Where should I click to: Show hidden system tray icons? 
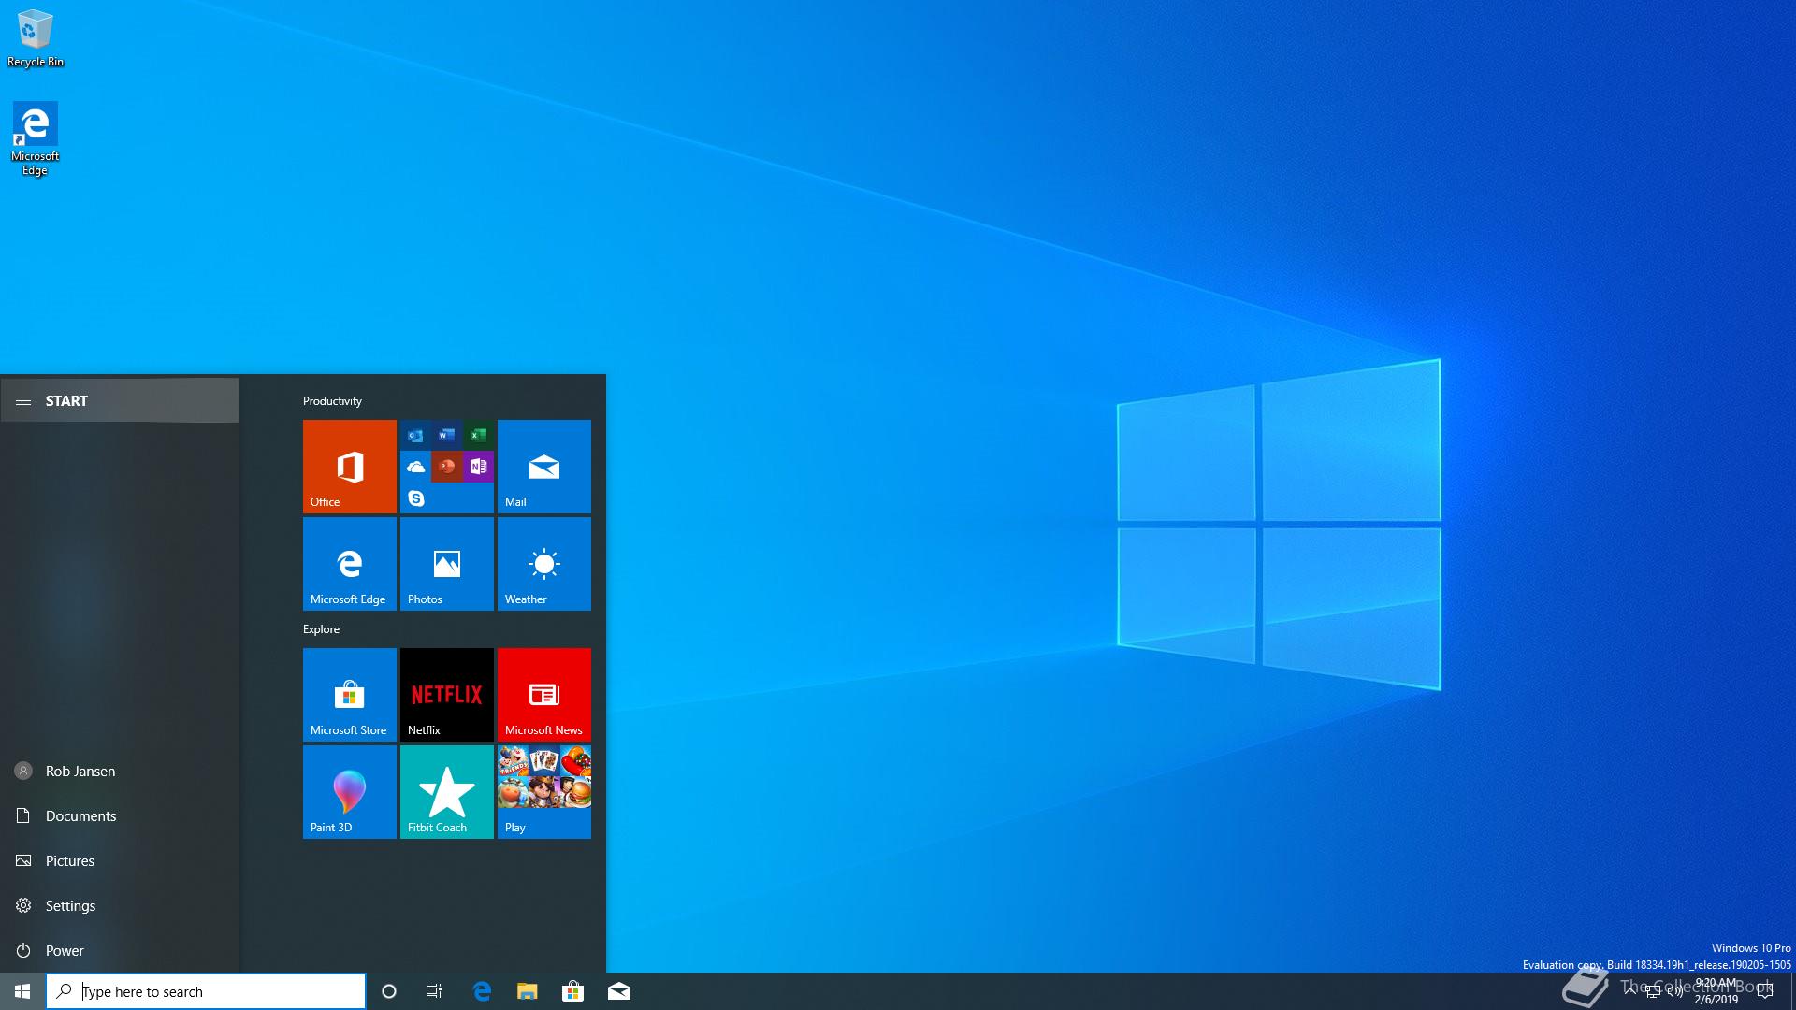click(1630, 991)
